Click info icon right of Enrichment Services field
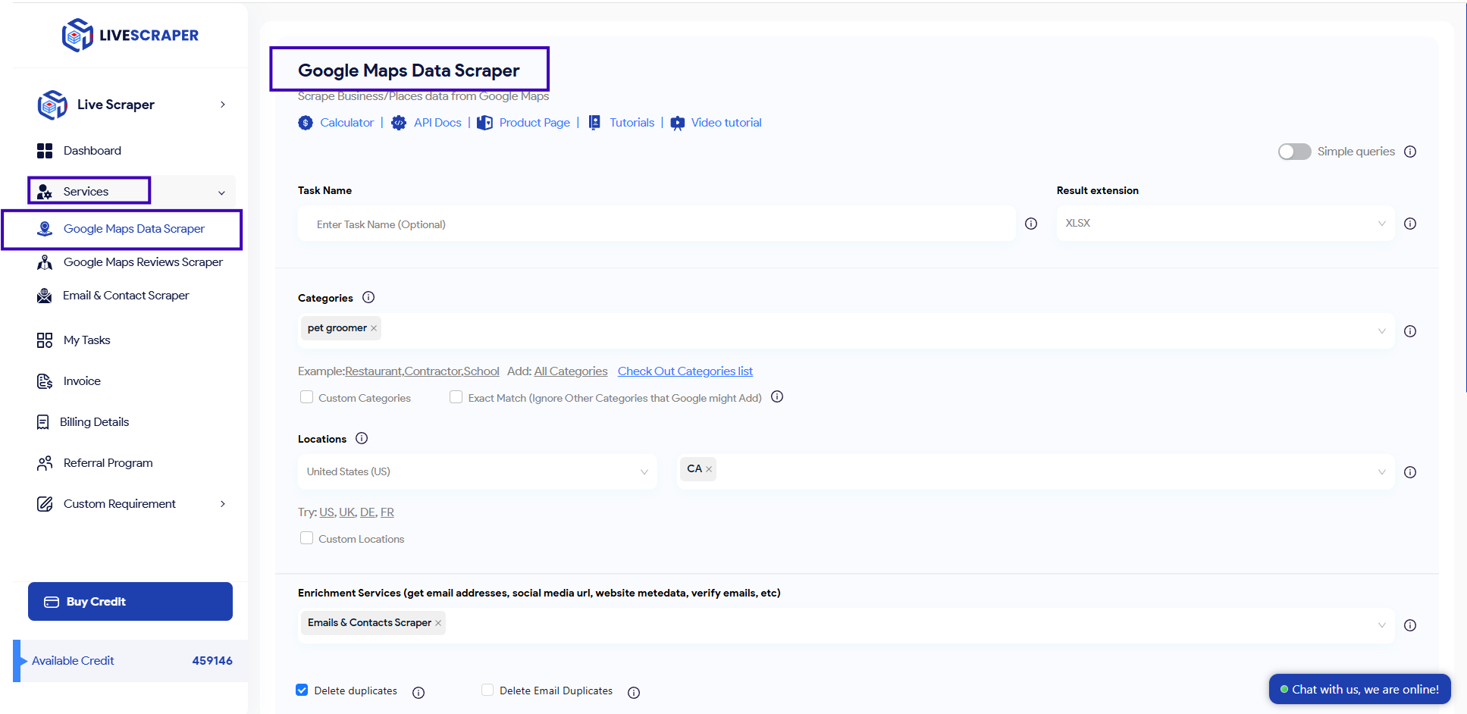The height and width of the screenshot is (714, 1467). tap(1410, 625)
